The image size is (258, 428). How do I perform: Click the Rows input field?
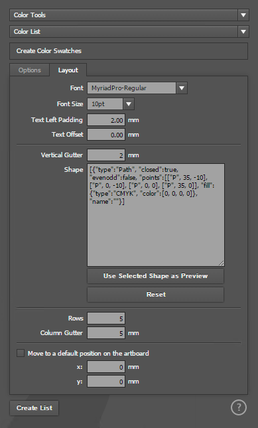tap(106, 319)
